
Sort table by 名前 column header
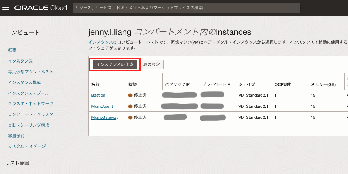[96, 84]
